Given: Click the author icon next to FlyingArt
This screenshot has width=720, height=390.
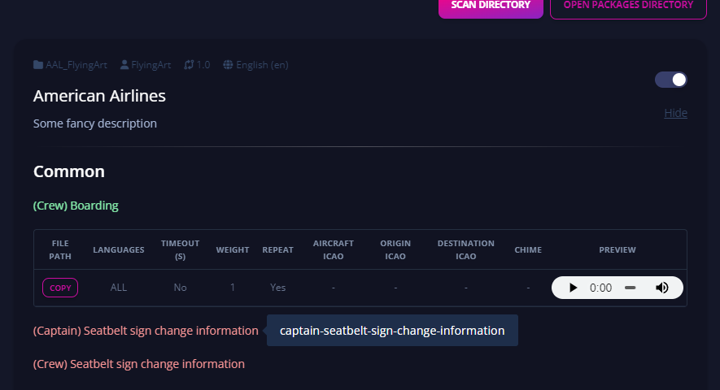Looking at the screenshot, I should [x=124, y=65].
